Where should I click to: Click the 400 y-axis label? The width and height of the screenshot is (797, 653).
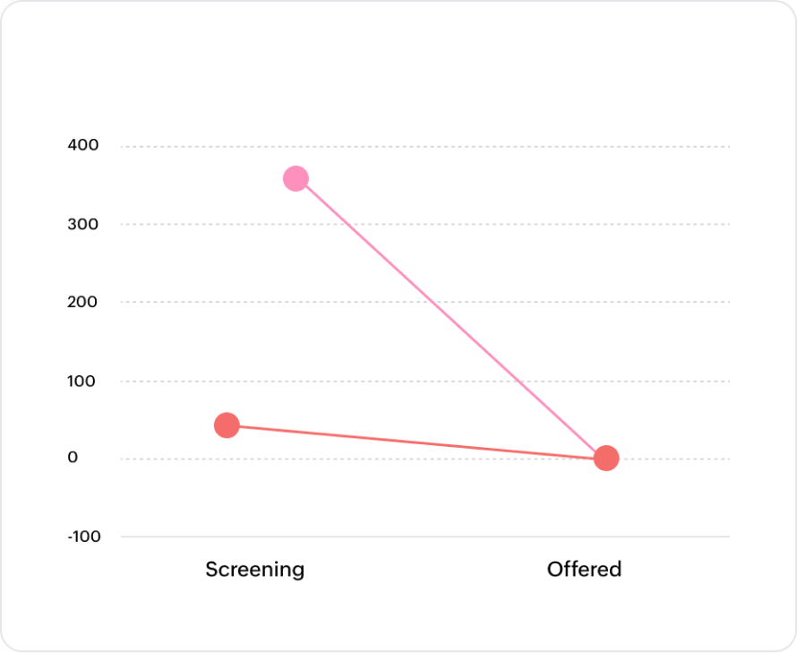tap(83, 145)
